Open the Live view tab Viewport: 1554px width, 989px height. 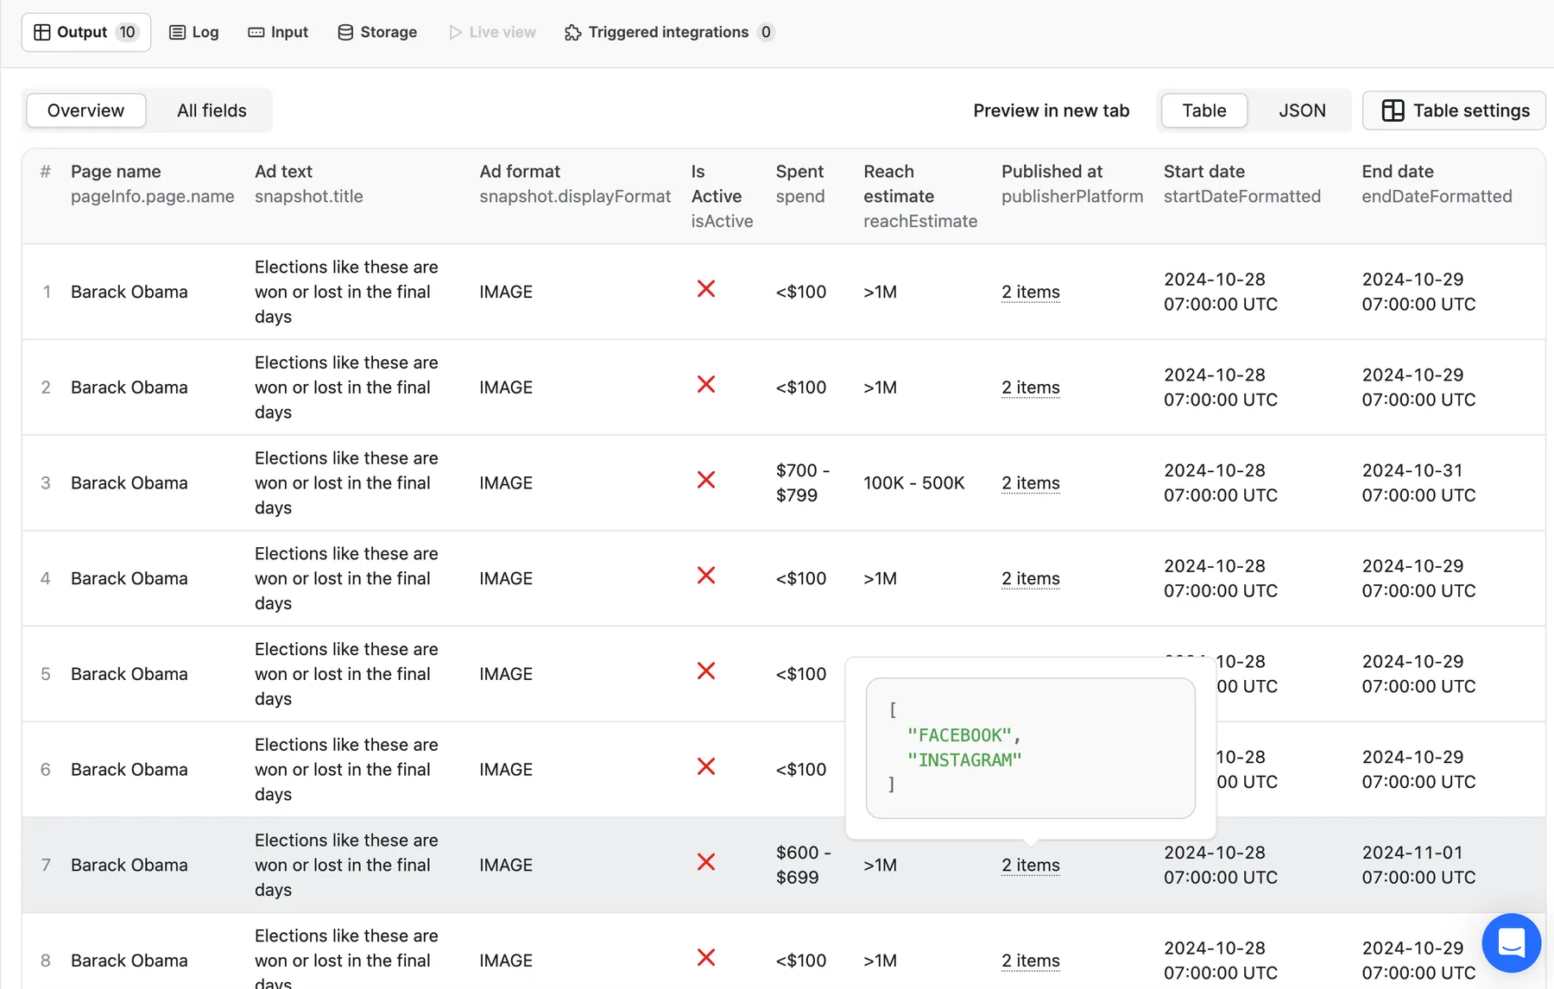(x=492, y=32)
